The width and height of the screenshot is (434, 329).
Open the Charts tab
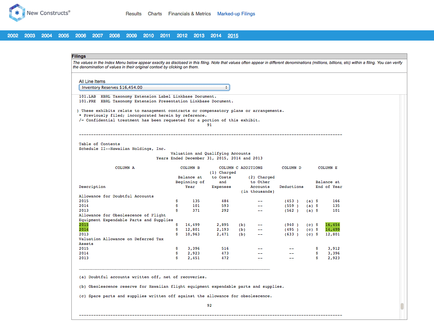pyautogui.click(x=155, y=14)
